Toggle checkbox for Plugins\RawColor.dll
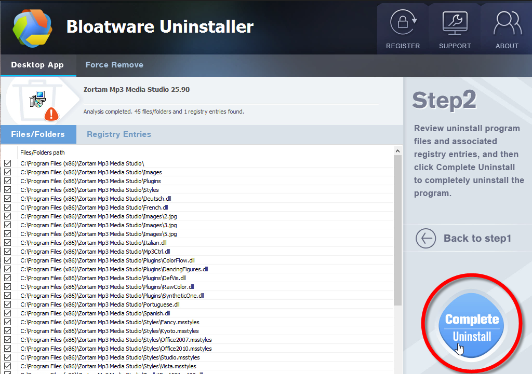 tap(7, 287)
